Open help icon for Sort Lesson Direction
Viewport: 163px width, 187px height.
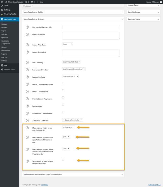pyautogui.click(x=27, y=70)
